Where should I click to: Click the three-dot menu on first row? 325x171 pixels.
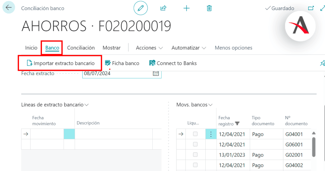211,134
